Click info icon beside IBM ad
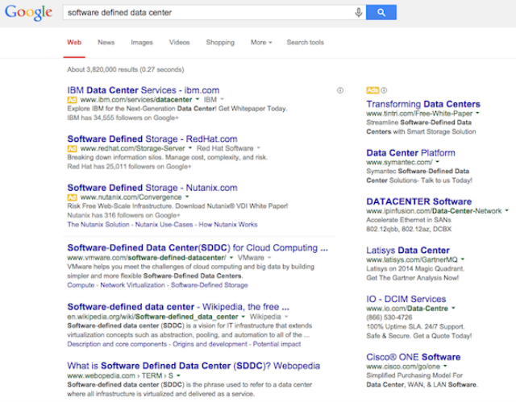The image size is (516, 402). (340, 90)
